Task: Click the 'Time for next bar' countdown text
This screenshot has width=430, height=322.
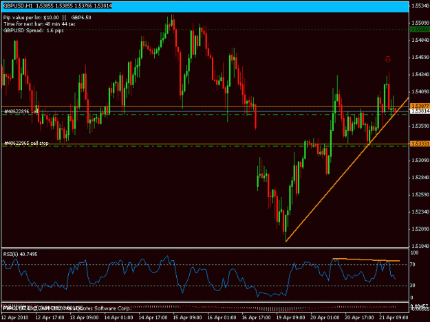Action: pyautogui.click(x=39, y=24)
